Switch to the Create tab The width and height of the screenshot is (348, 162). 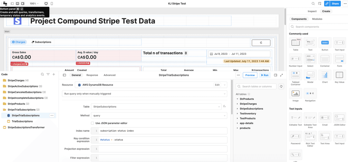pos(326,11)
